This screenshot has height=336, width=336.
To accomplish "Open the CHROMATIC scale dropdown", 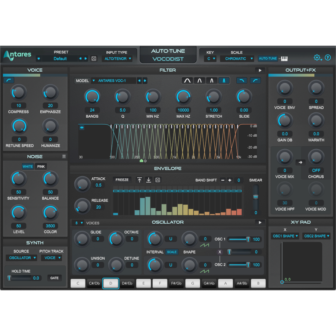I will click(x=237, y=59).
